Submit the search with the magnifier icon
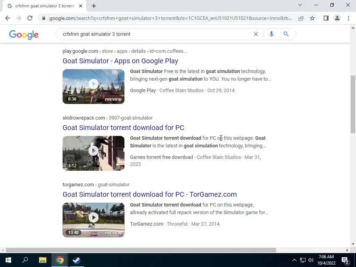Screen dimensions: 356x267 [x=286, y=34]
